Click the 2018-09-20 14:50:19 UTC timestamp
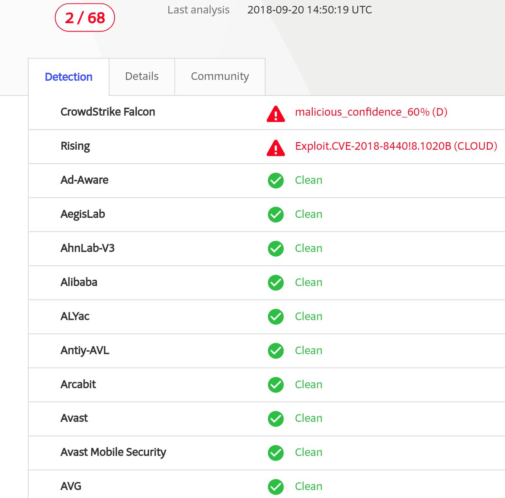The height and width of the screenshot is (498, 505). (310, 10)
